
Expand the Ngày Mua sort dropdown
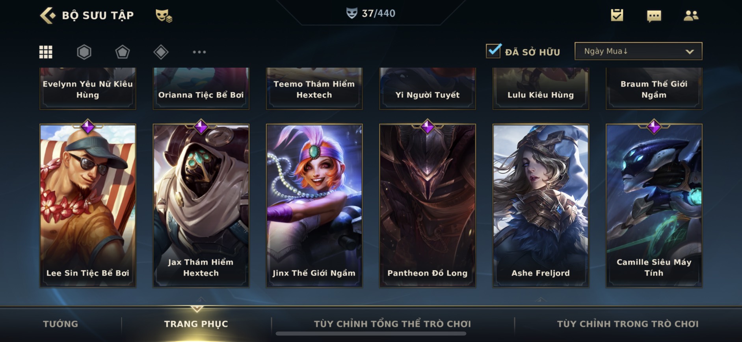(638, 51)
